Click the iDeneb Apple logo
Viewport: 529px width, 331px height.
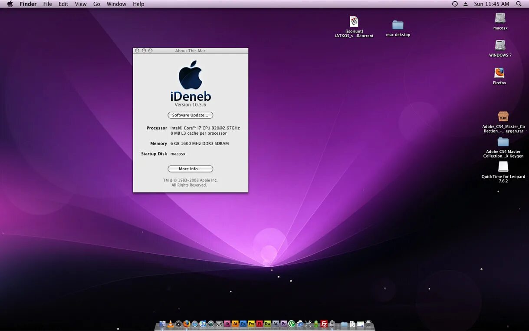click(191, 75)
